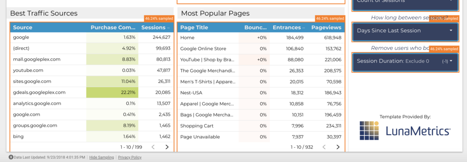The height and width of the screenshot is (162, 467).
Task: Select the gdeals.googleplex.com source row
Action: (x=92, y=92)
